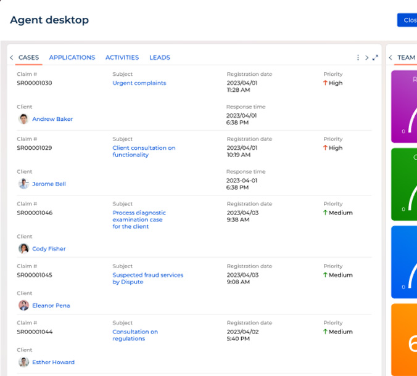Image resolution: width=417 pixels, height=376 pixels.
Task: Click the left chevron beside TEAM tab
Action: [x=390, y=58]
